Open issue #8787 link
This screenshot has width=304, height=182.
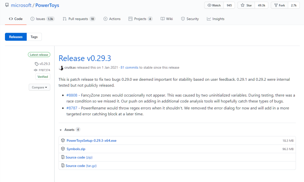[x=72, y=108]
